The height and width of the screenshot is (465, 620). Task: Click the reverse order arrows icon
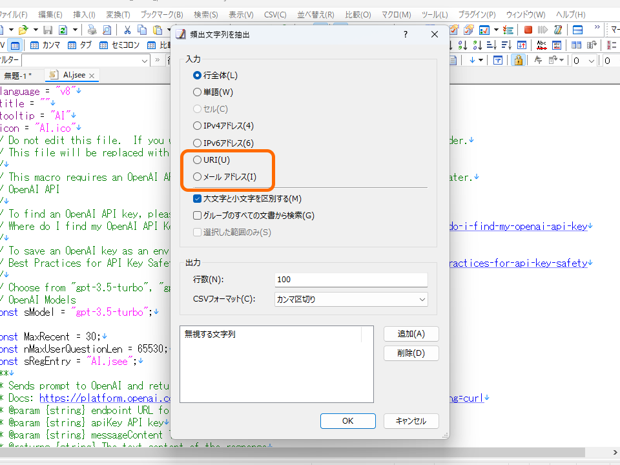click(x=522, y=45)
